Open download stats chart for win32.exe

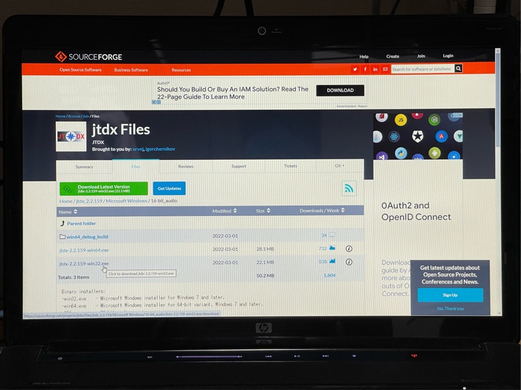tap(332, 261)
